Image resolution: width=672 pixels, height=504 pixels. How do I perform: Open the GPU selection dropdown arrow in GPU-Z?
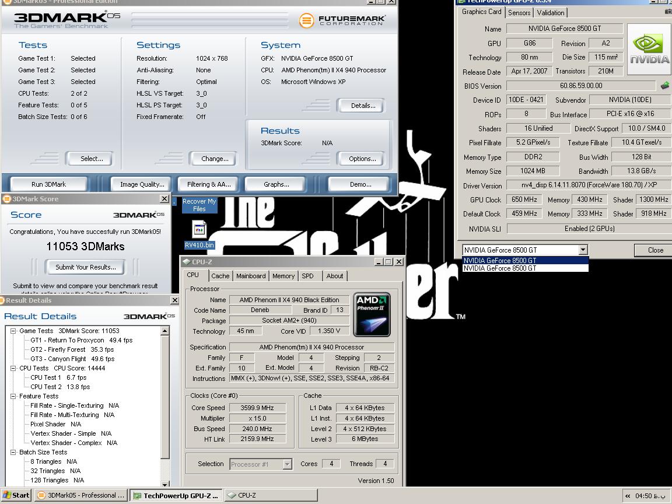tap(583, 250)
